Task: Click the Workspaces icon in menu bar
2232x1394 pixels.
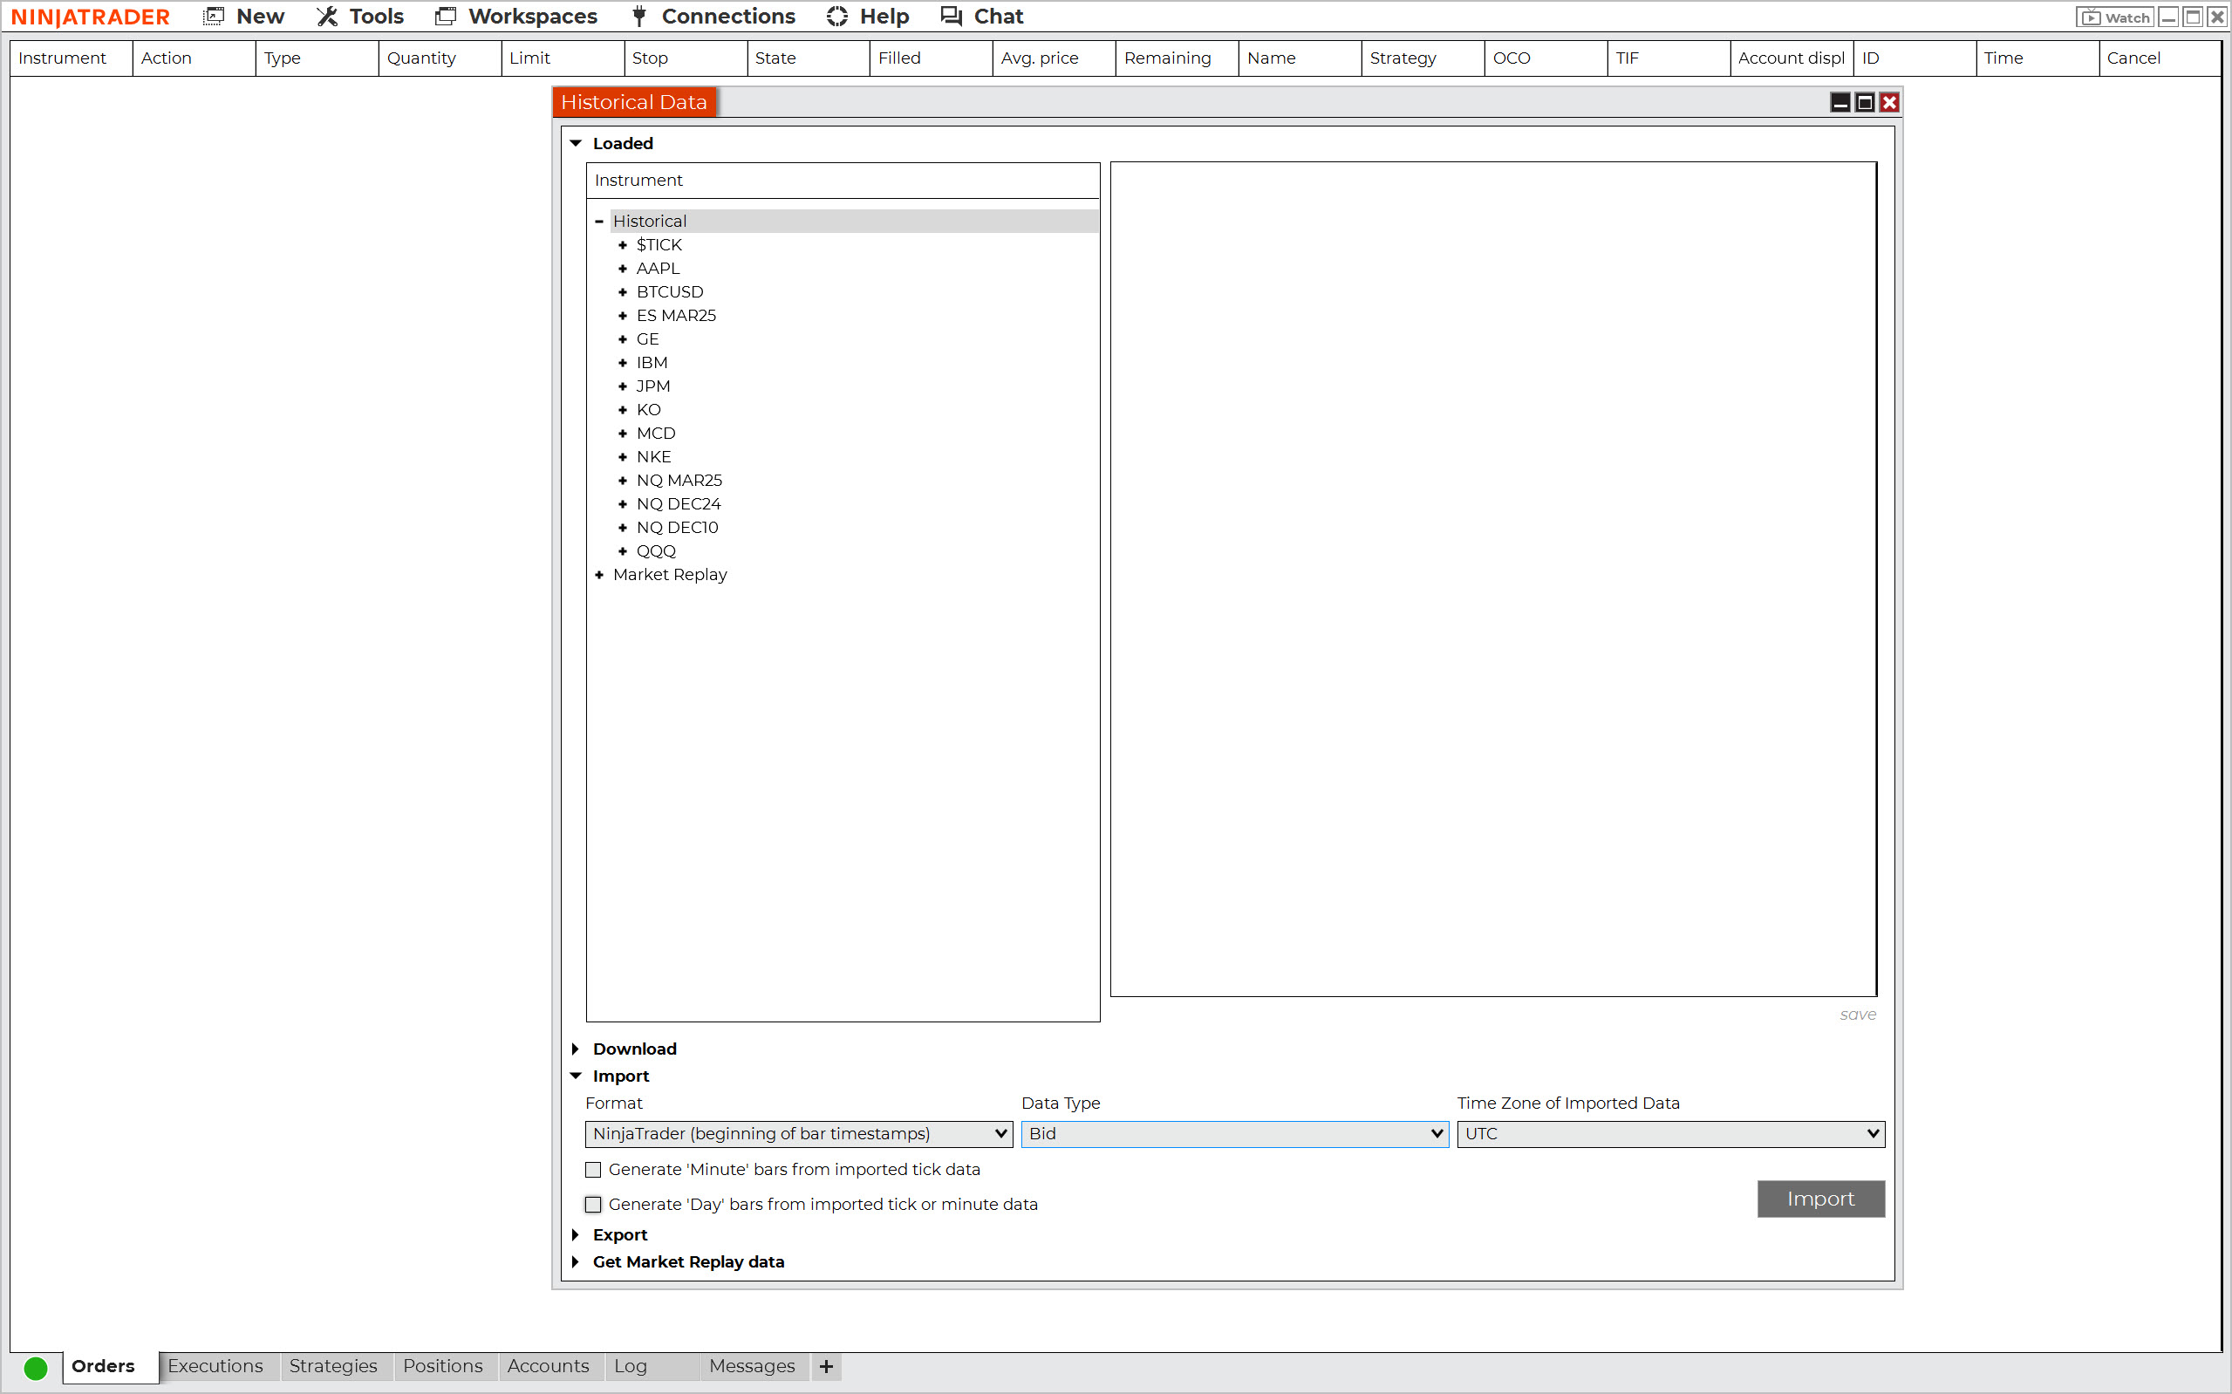Action: click(445, 17)
